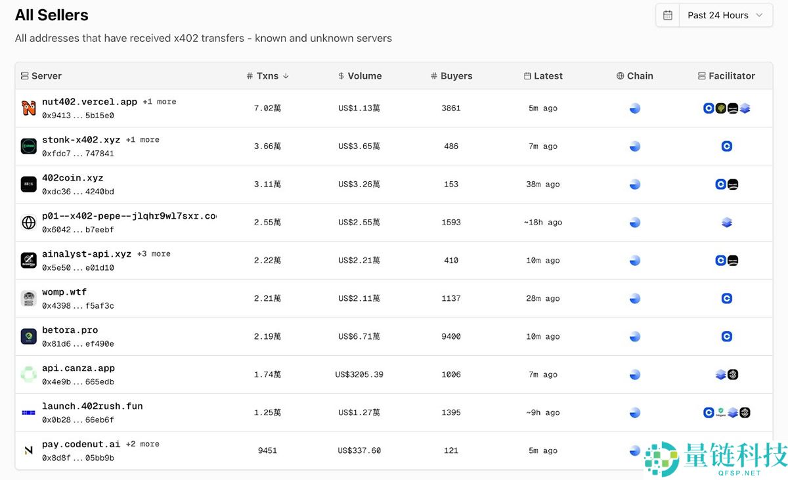Viewport: 788px width, 480px height.
Task: Expand "+2 more" beside pay.codenut.ai
Action: 142,445
